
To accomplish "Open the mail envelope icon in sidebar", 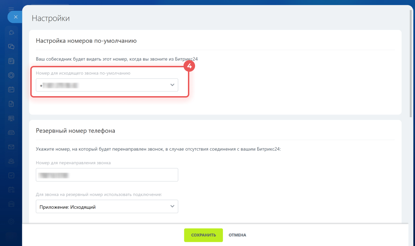I will click(x=11, y=147).
